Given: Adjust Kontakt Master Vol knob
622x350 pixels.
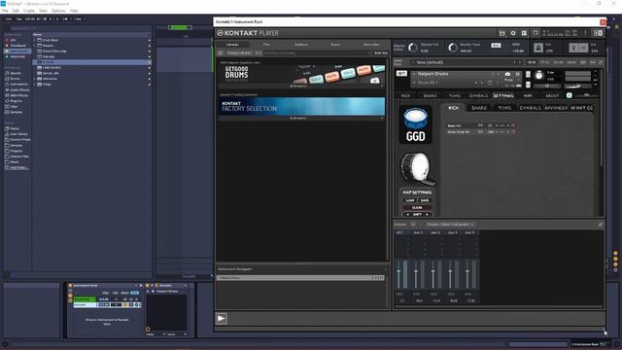Looking at the screenshot, I should click(413, 48).
